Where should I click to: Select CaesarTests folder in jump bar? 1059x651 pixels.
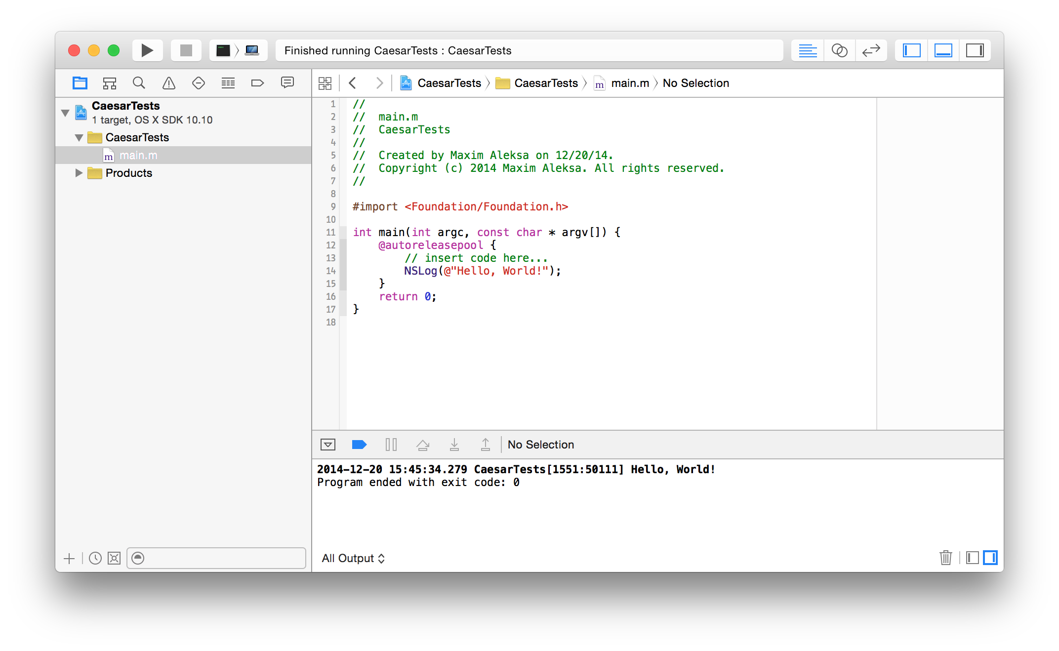click(537, 83)
